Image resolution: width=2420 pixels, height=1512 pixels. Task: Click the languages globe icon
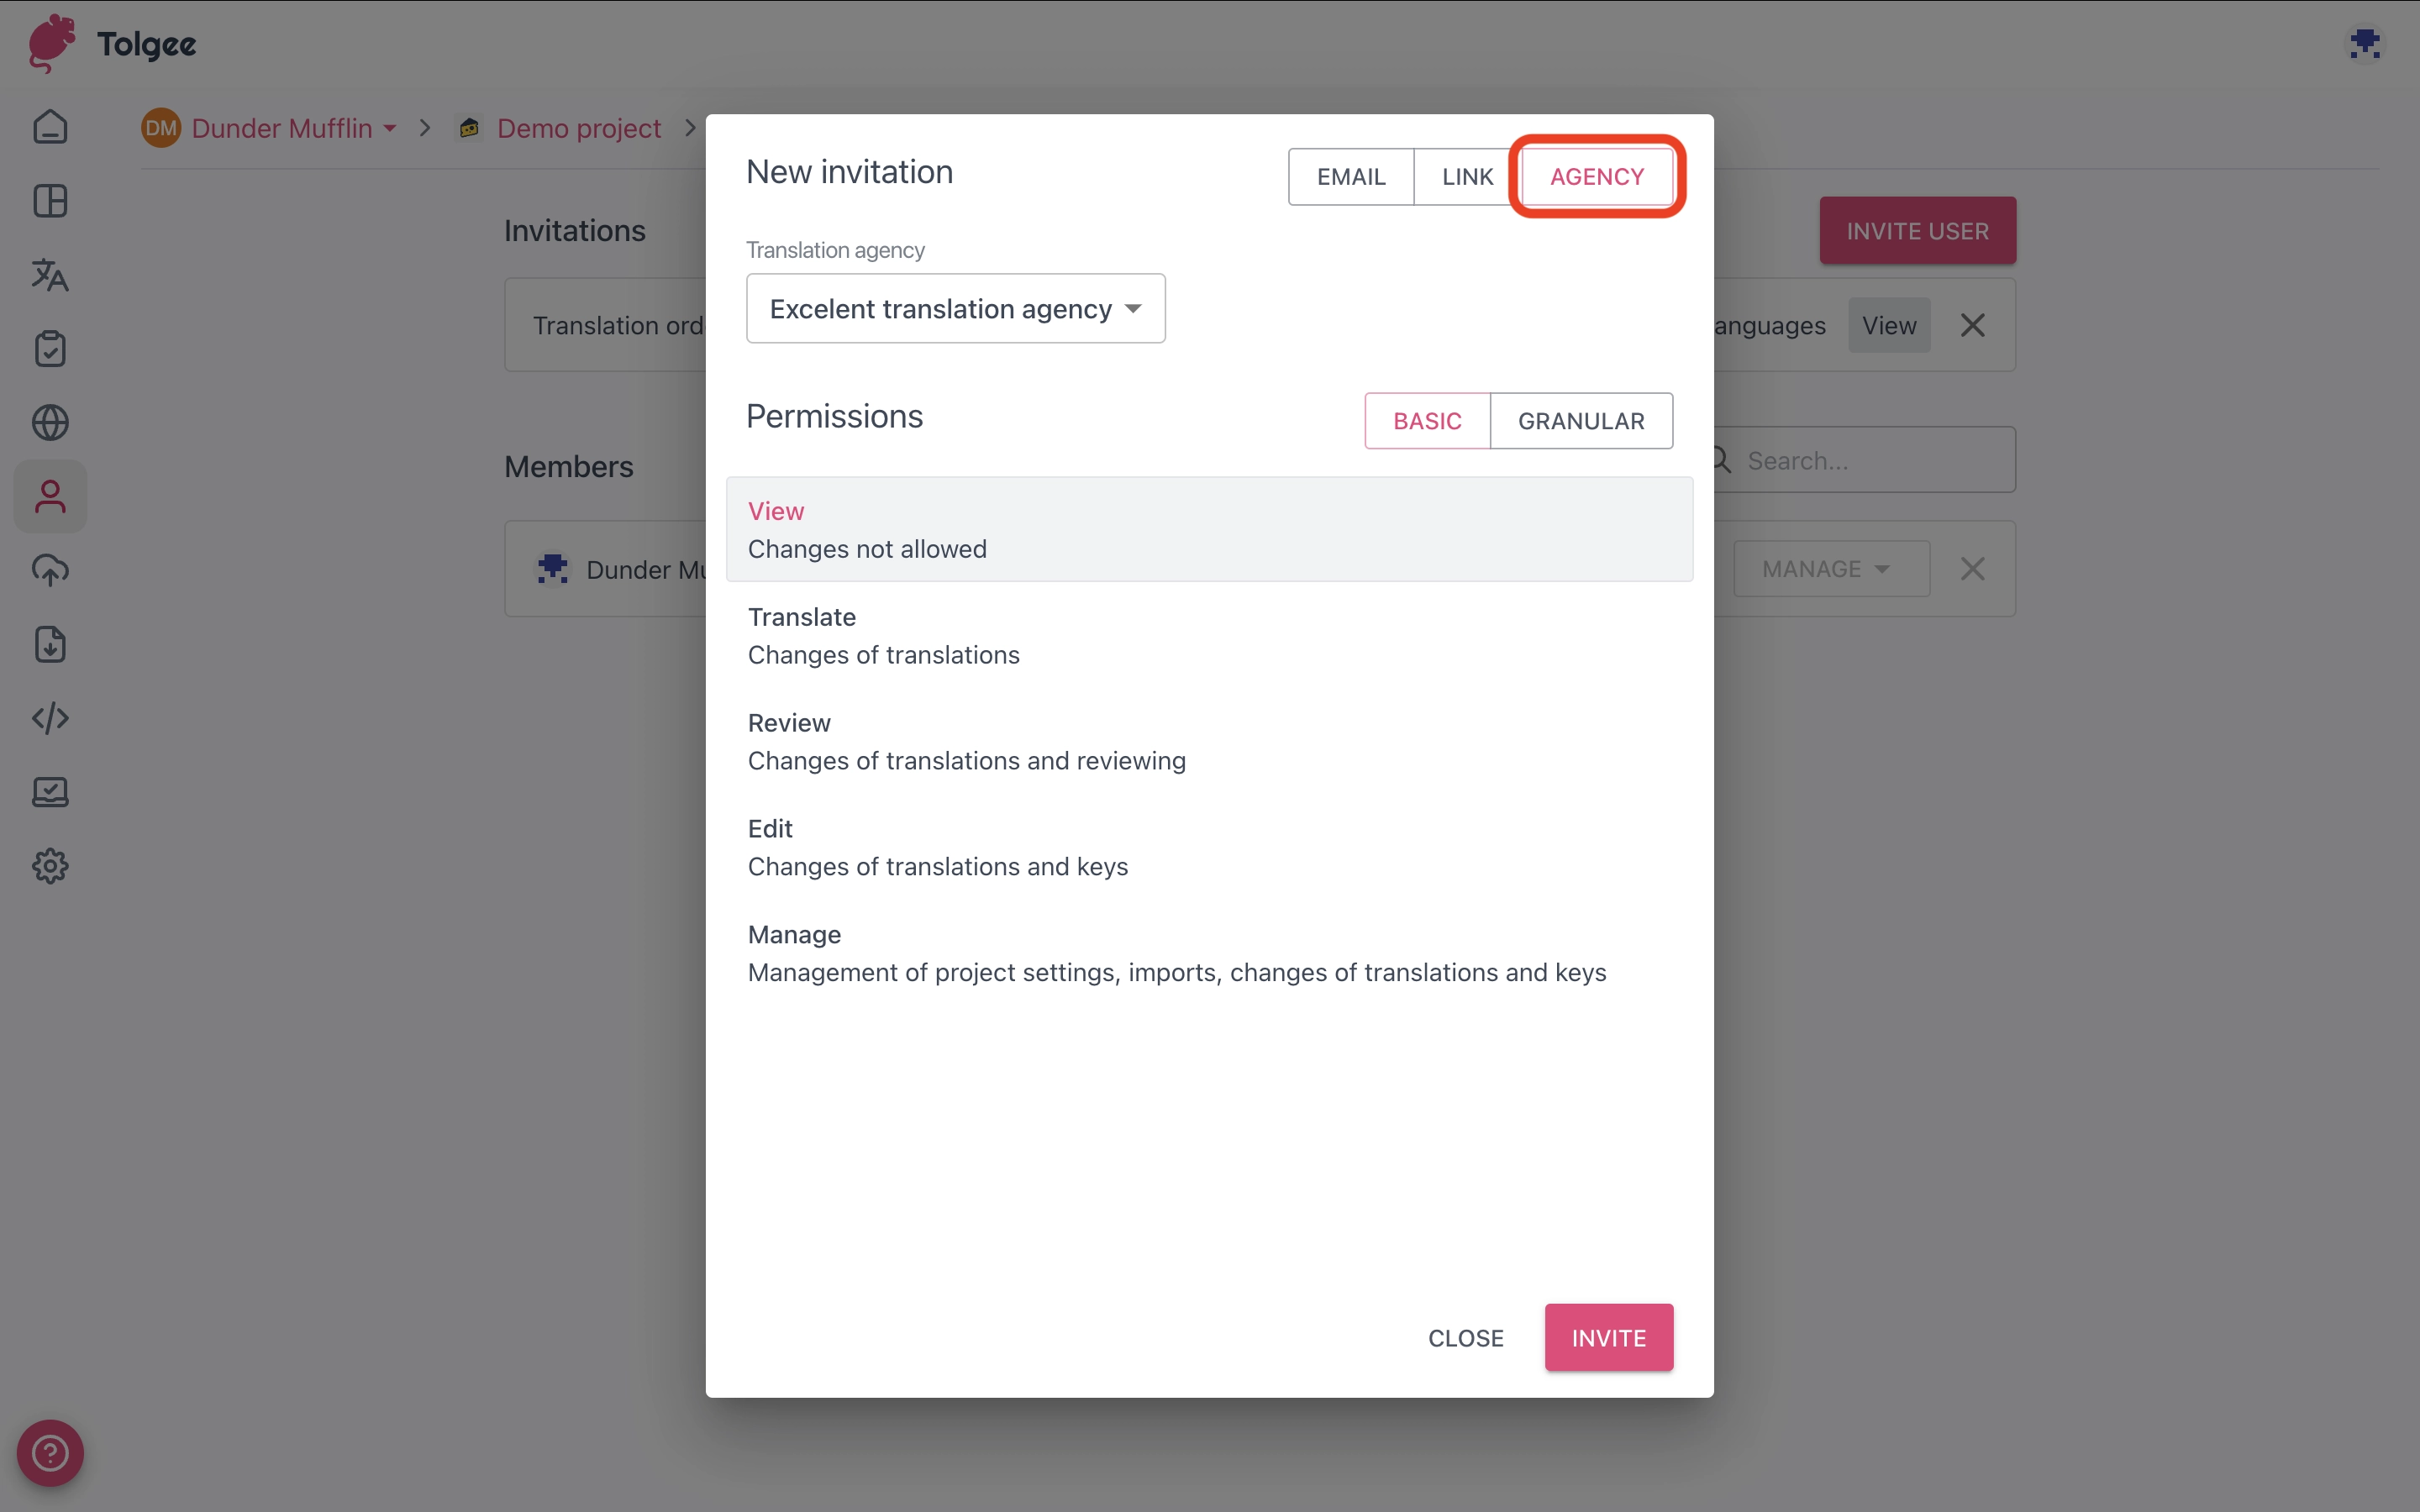[x=49, y=422]
